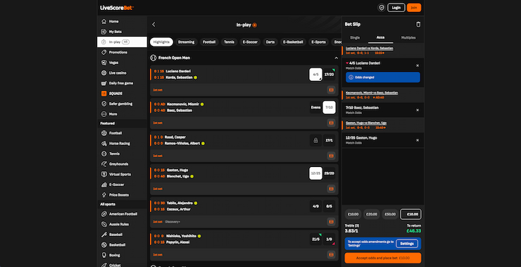Click the shield icon beside Login
521x267 pixels.
click(382, 8)
